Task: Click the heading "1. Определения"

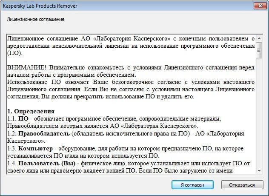Action: [x=31, y=111]
